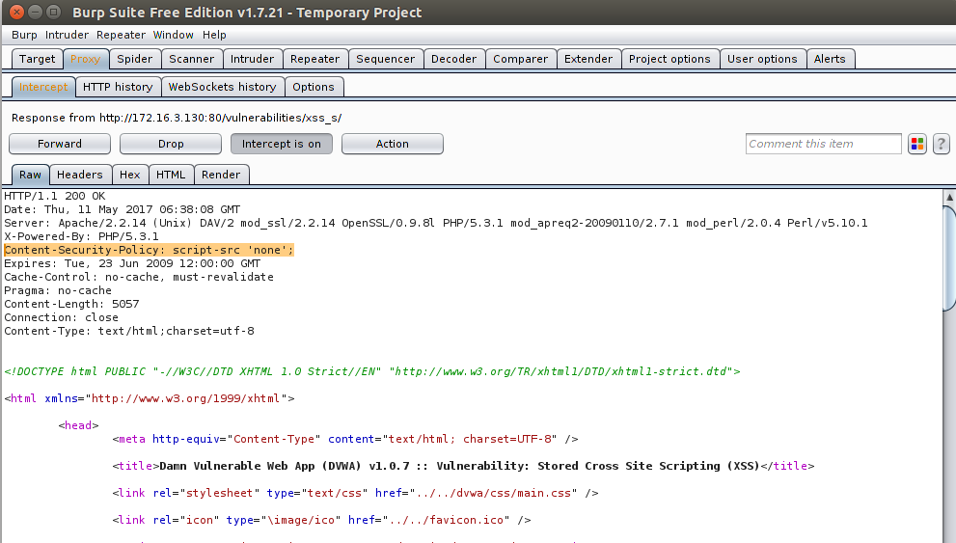
Task: Open the Burp menu
Action: [x=24, y=35]
